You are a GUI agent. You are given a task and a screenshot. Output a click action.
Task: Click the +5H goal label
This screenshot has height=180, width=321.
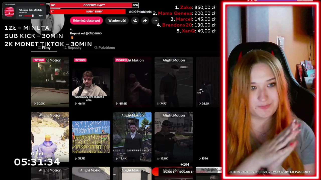coord(185,164)
